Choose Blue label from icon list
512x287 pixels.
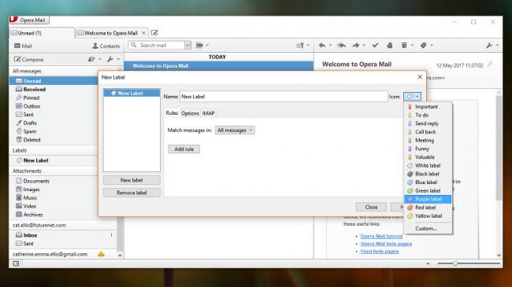point(428,182)
